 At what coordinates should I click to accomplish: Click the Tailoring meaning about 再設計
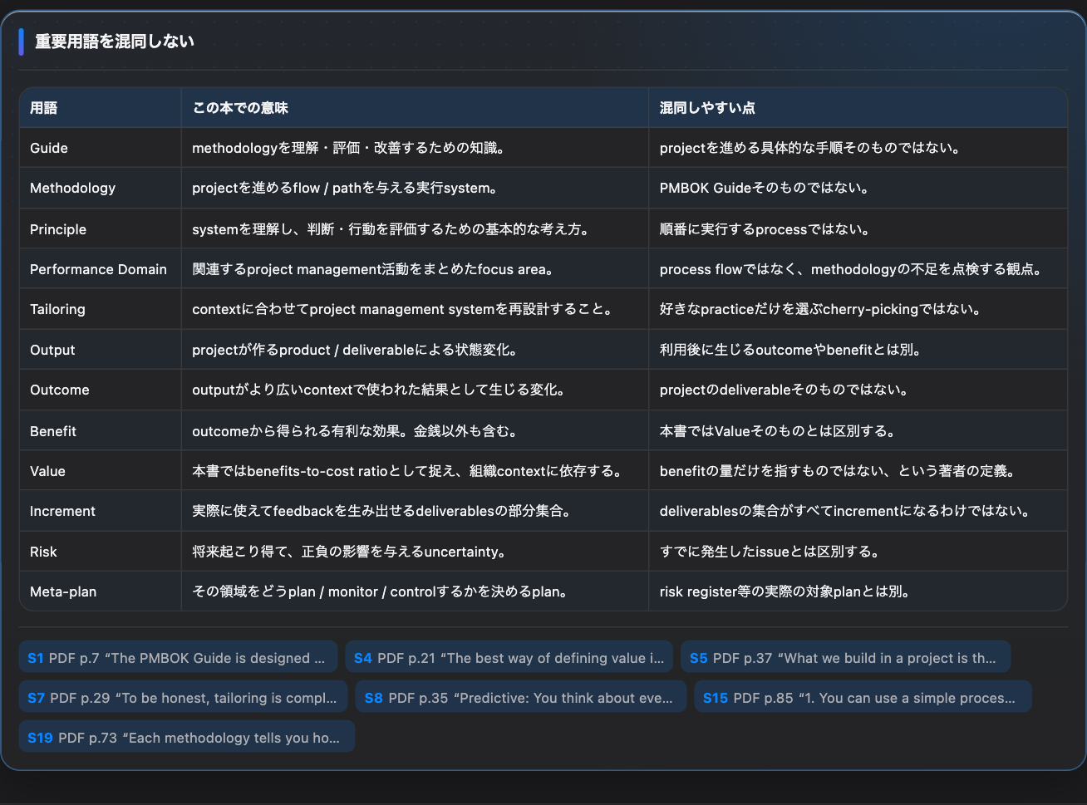(415, 309)
